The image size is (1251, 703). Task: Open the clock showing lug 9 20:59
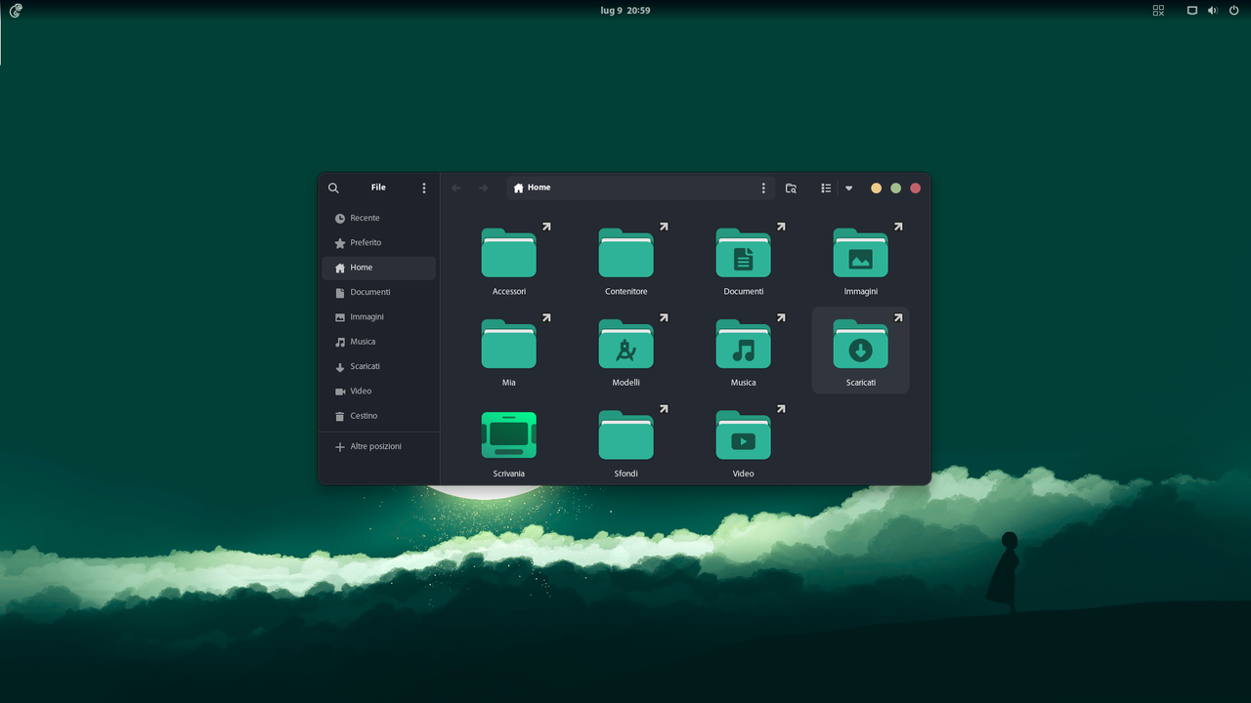point(625,10)
